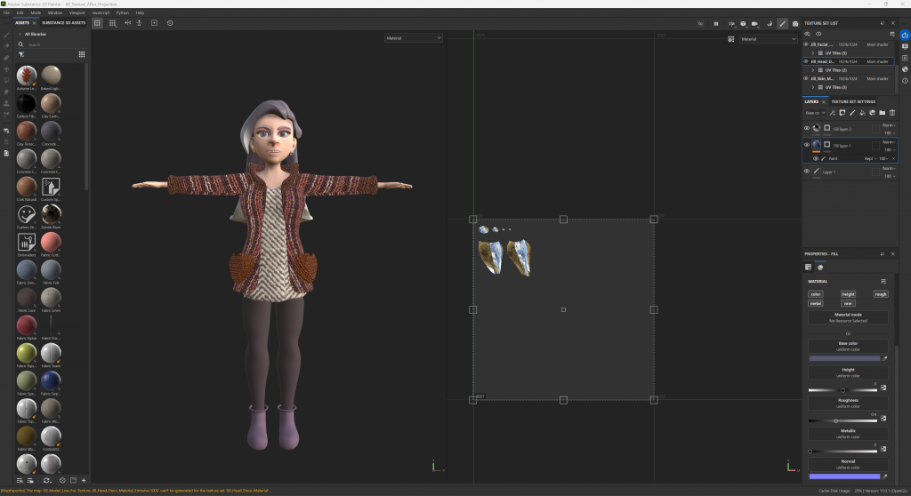Screen dimensions: 911x496
Task: Open the Viewport menu
Action: [x=77, y=12]
